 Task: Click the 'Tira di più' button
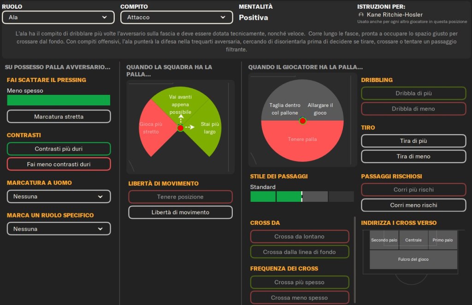(x=413, y=141)
